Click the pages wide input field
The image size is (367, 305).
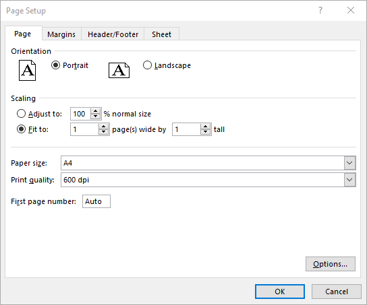click(x=85, y=129)
